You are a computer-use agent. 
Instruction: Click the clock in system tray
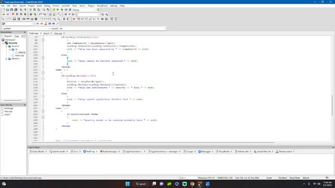(327, 184)
